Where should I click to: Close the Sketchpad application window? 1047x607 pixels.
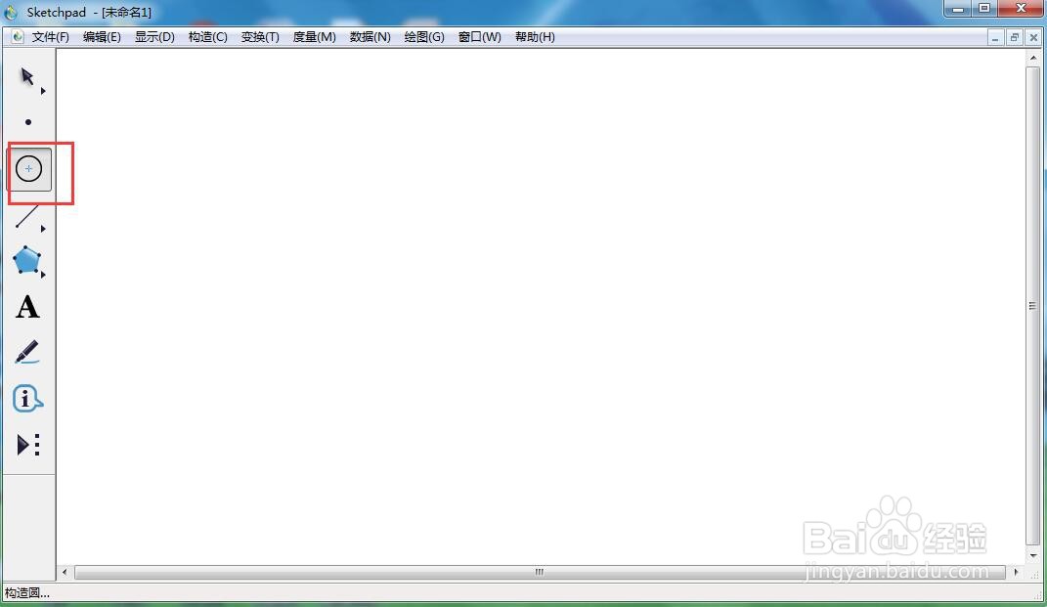(1021, 9)
